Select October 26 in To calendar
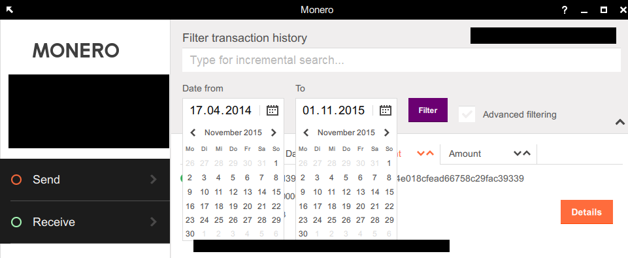This screenshot has width=628, height=258. coord(303,163)
